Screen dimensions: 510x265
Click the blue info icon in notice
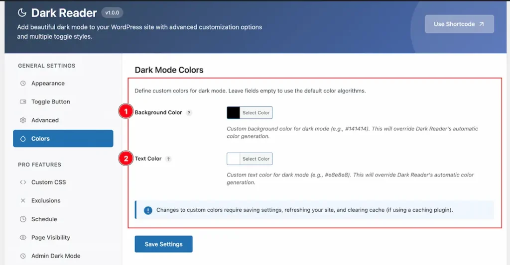(x=148, y=210)
